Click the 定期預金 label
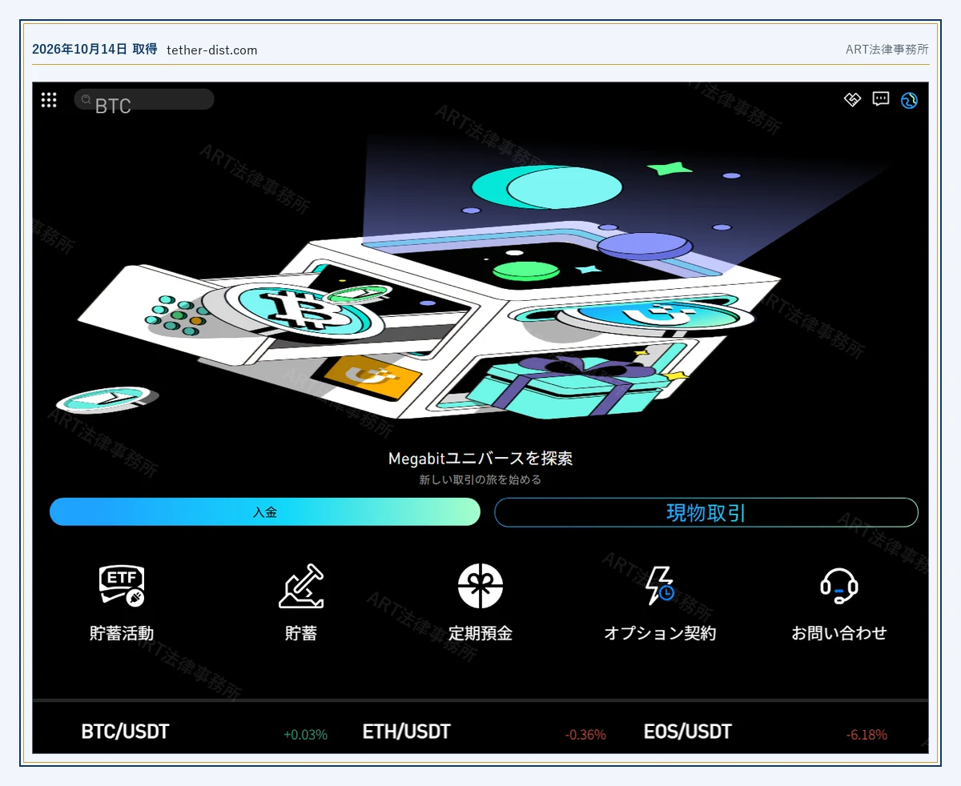Image resolution: width=961 pixels, height=786 pixels. [x=480, y=633]
